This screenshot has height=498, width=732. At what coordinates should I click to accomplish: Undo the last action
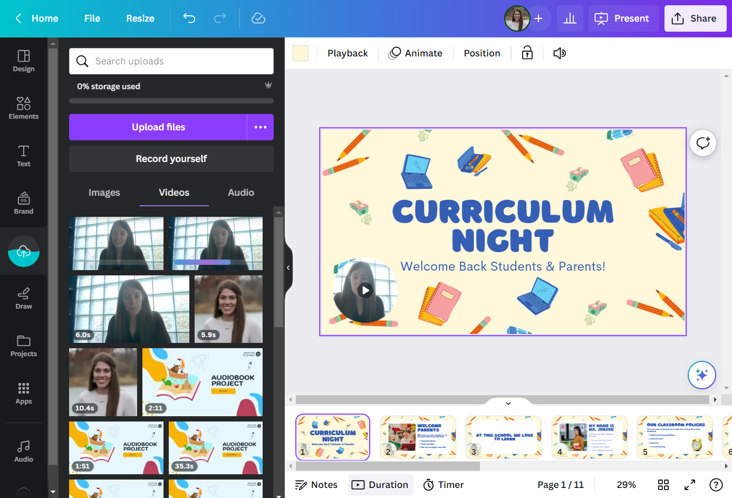(189, 18)
